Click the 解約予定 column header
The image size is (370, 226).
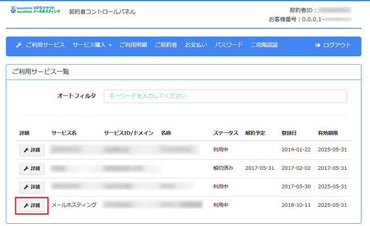[255, 133]
